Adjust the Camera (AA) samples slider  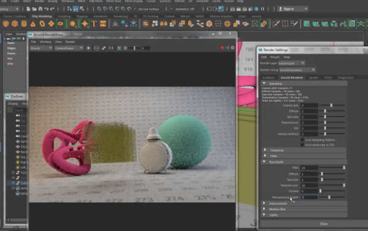[x=332, y=105]
